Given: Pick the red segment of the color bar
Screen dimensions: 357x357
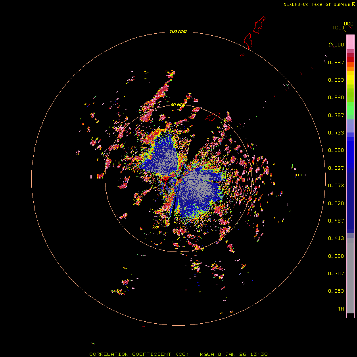Looking at the screenshot, I should coord(350,59).
